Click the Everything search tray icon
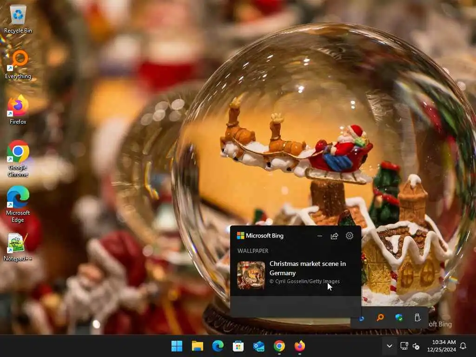 click(x=380, y=317)
